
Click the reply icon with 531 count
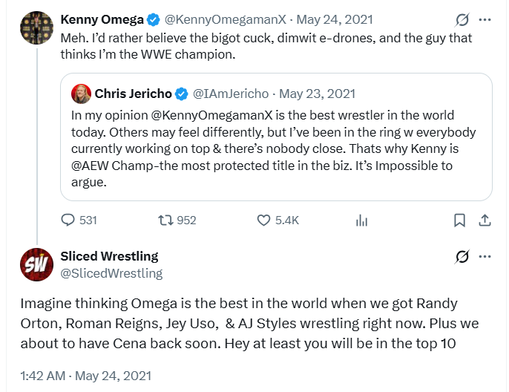[68, 220]
